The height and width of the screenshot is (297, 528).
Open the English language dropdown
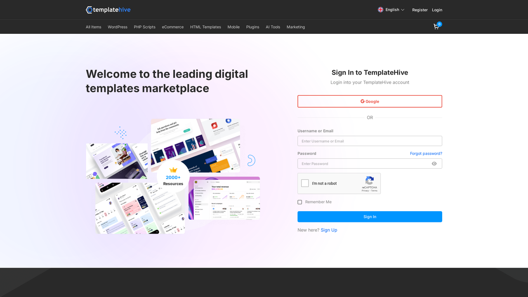(391, 9)
